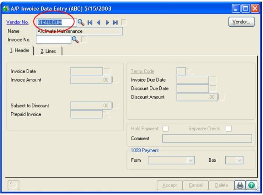Click the Discount Due Date field
This screenshot has height=195, width=263.
point(193,89)
